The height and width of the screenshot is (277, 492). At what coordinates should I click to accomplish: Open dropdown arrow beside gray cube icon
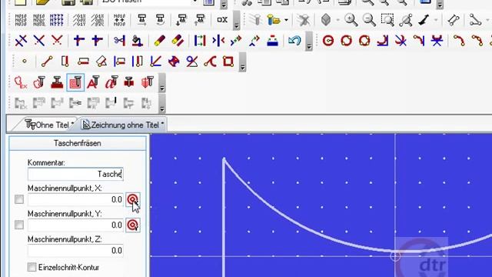click(337, 21)
